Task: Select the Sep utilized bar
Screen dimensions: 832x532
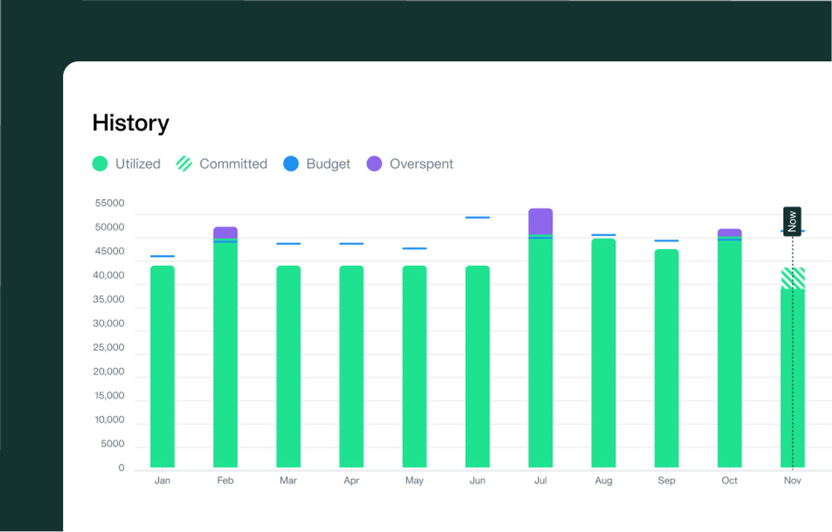Action: (x=666, y=359)
